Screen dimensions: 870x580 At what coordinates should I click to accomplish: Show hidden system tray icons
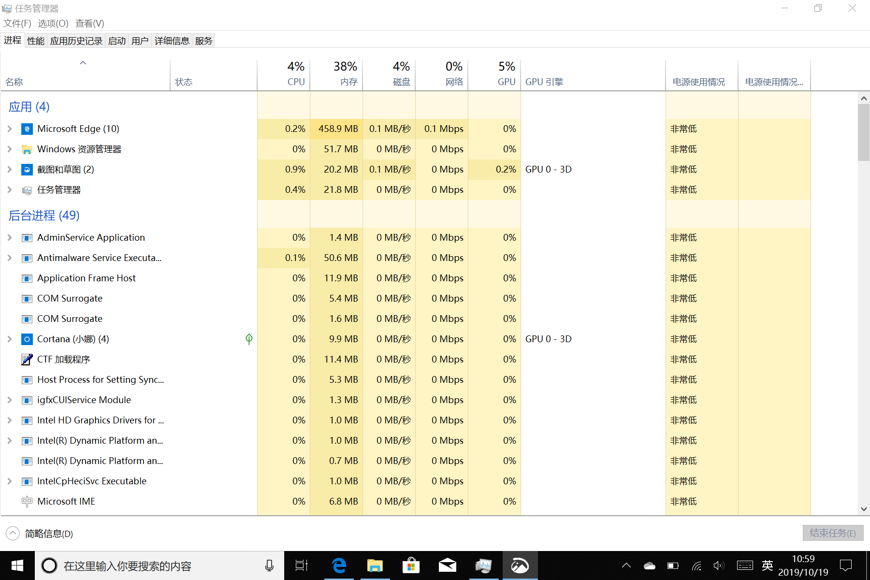(626, 565)
